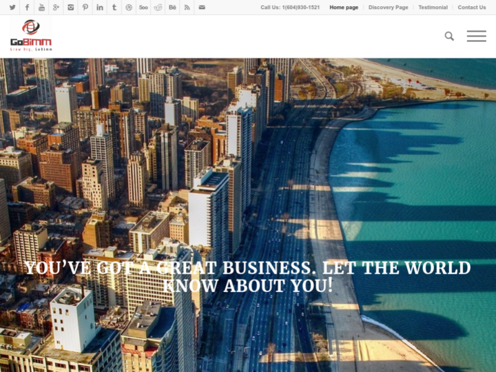Open the Dribbble icon

[x=129, y=8]
